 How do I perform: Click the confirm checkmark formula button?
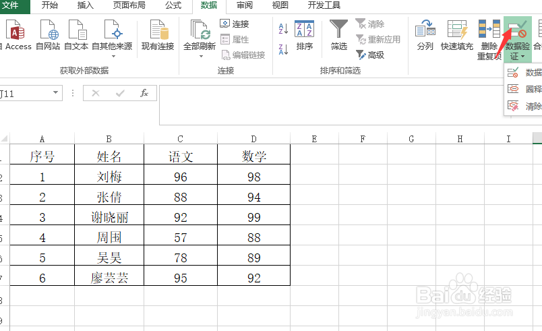click(x=120, y=93)
